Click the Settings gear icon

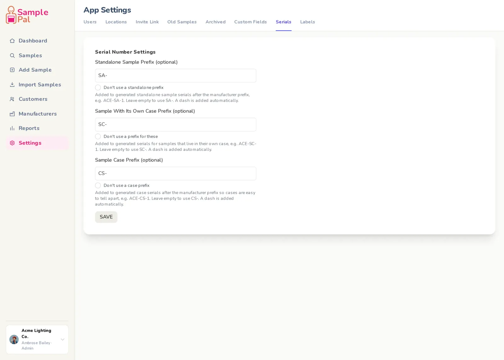pyautogui.click(x=12, y=143)
